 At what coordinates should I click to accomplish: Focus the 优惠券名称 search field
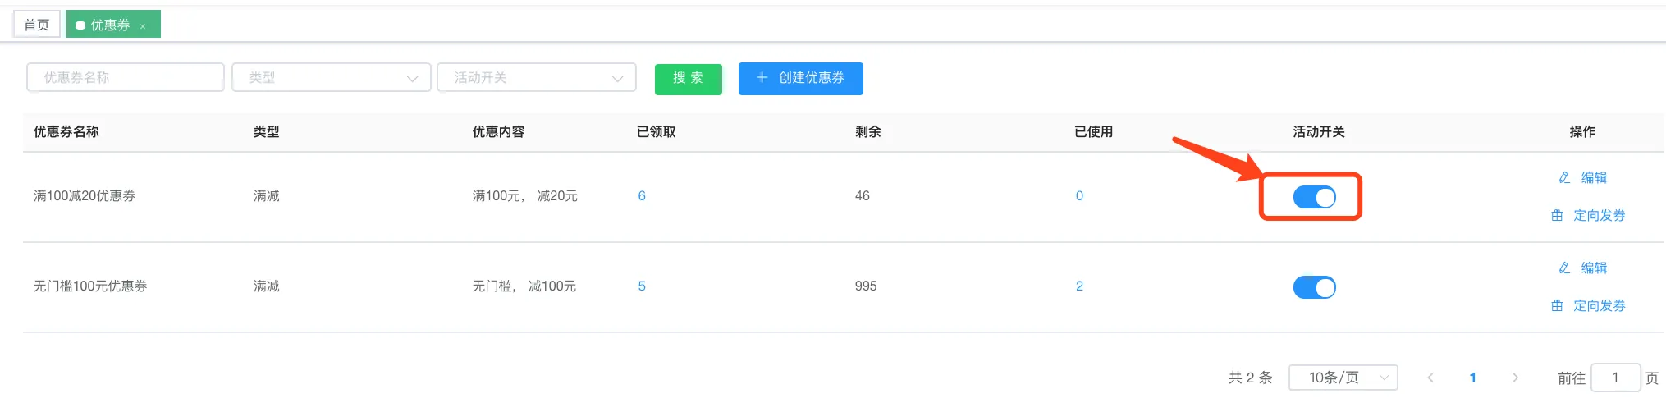coord(125,78)
